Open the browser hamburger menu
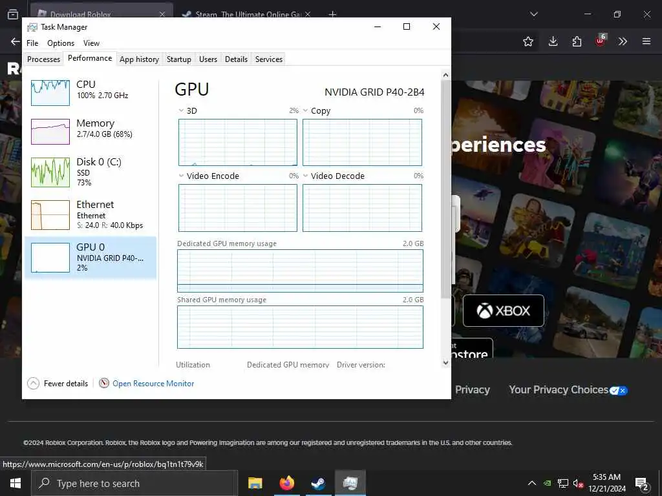This screenshot has width=662, height=496. coord(646,41)
